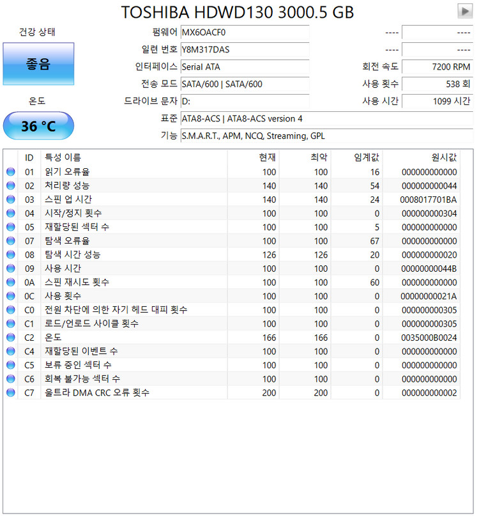Viewport: 479px width, 516px height.
Task: Click the status orb for ID 0A
Action: click(x=11, y=283)
